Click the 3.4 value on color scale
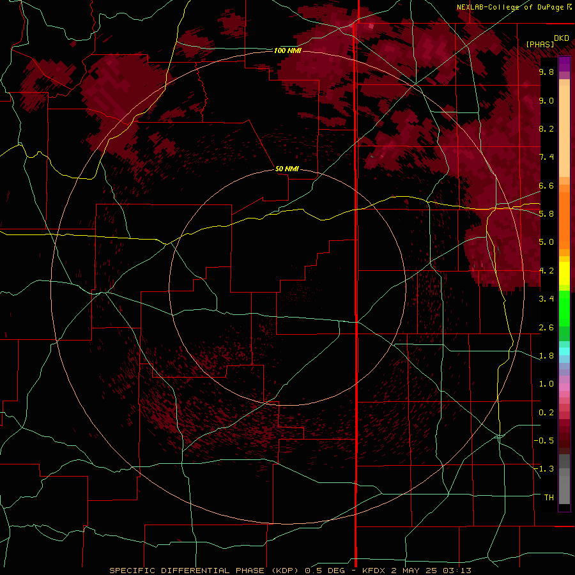This screenshot has height=575, width=575. point(546,299)
